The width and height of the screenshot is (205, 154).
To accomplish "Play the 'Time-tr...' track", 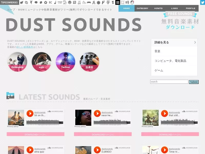I will tap(165, 150).
